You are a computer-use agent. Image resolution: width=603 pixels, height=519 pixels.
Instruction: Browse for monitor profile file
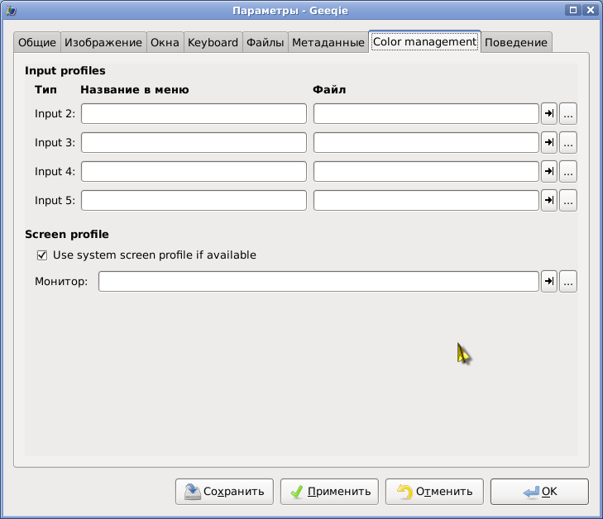point(568,282)
